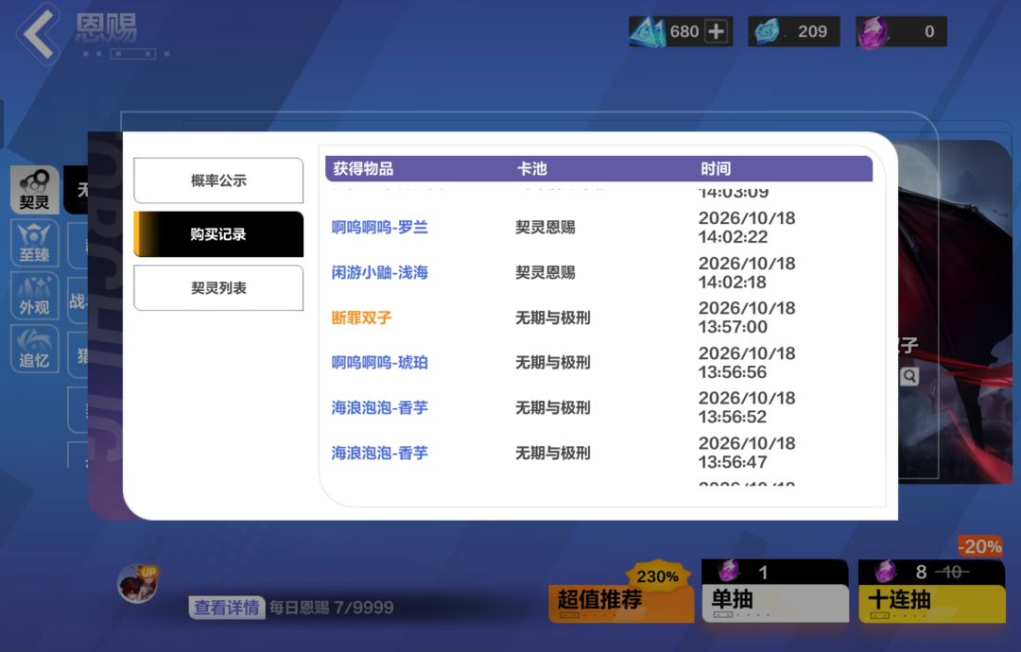The image size is (1021, 652).
Task: Select the 购买记录 tab
Action: click(218, 234)
